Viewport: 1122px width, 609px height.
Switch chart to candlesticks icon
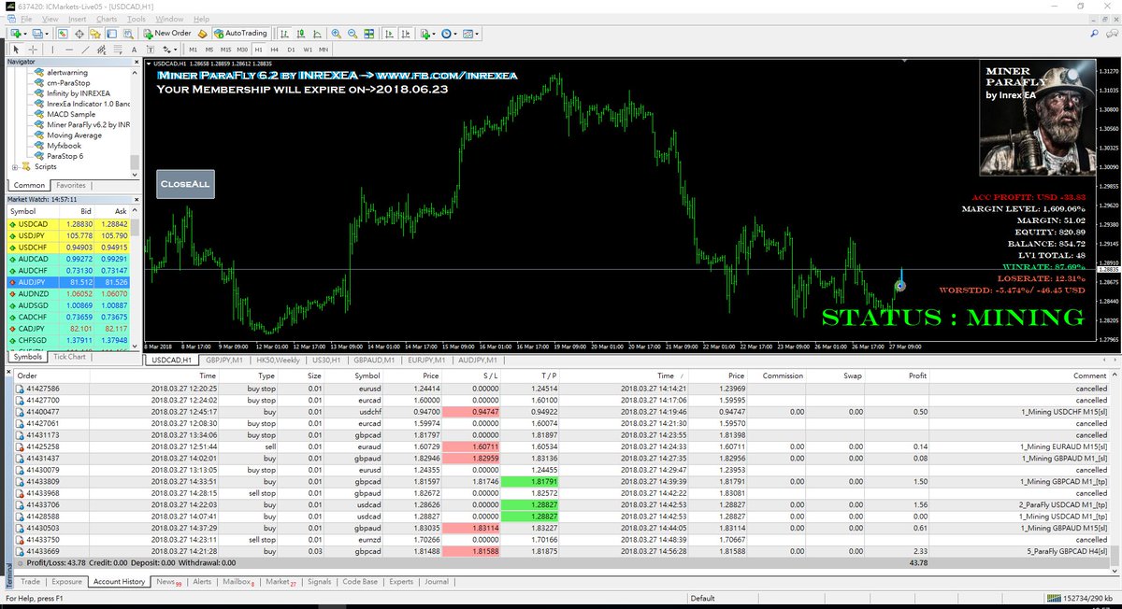point(301,33)
